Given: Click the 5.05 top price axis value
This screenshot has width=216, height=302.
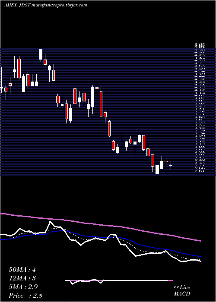Looking at the screenshot, I should (x=200, y=44).
